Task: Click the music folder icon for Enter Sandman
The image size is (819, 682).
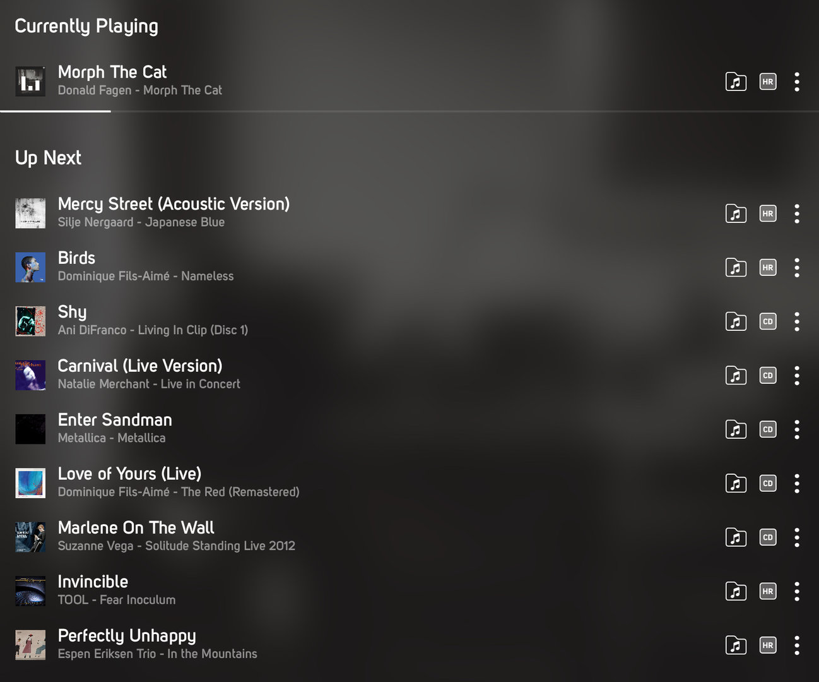Action: point(736,429)
